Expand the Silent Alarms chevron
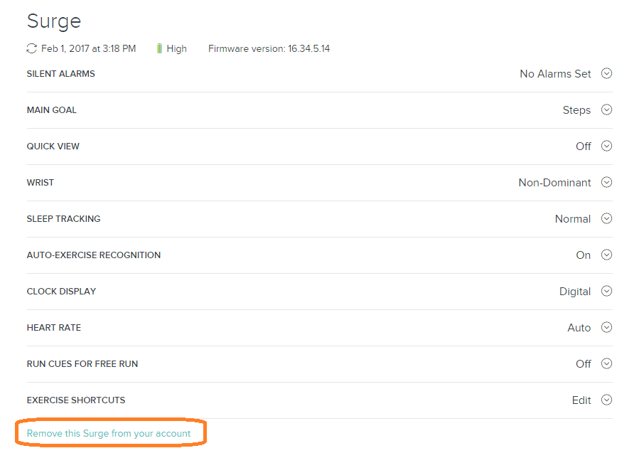This screenshot has width=634, height=458. (x=606, y=74)
